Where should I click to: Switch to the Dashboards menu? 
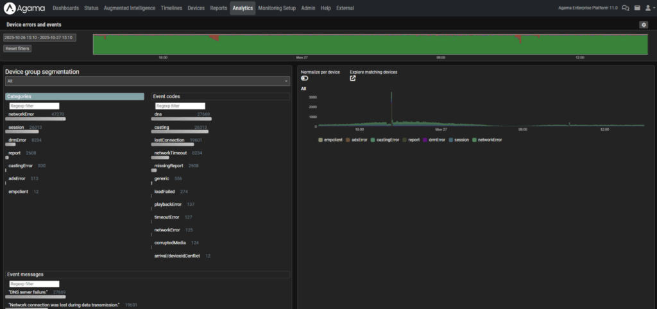pyautogui.click(x=65, y=8)
